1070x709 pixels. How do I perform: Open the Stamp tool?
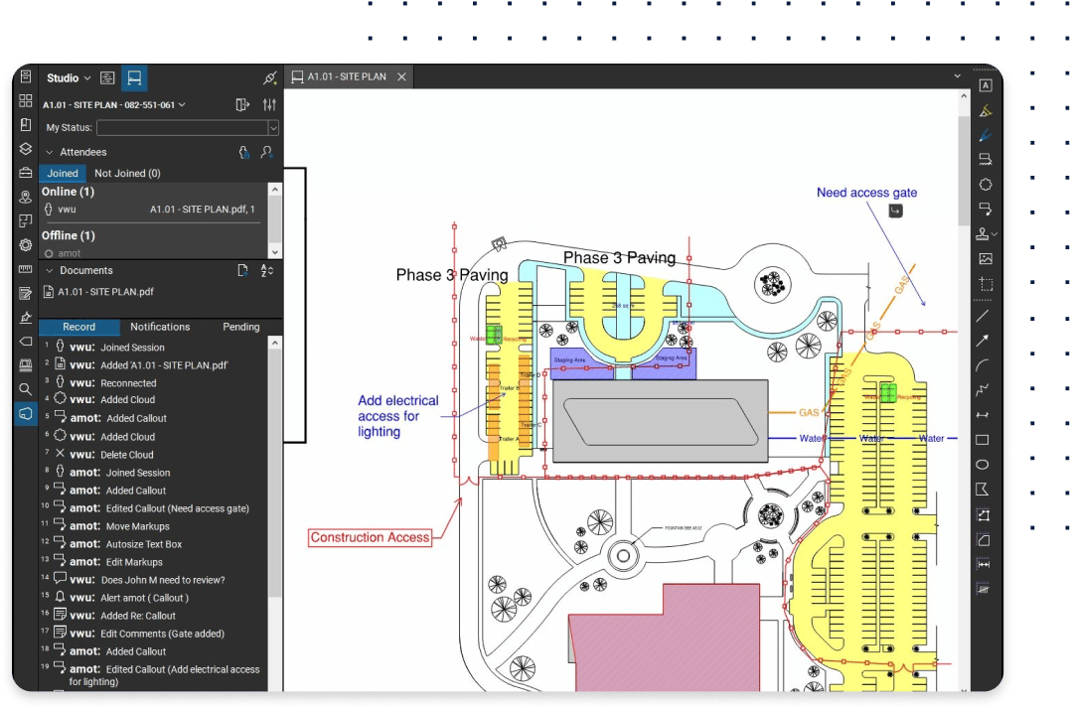[983, 234]
